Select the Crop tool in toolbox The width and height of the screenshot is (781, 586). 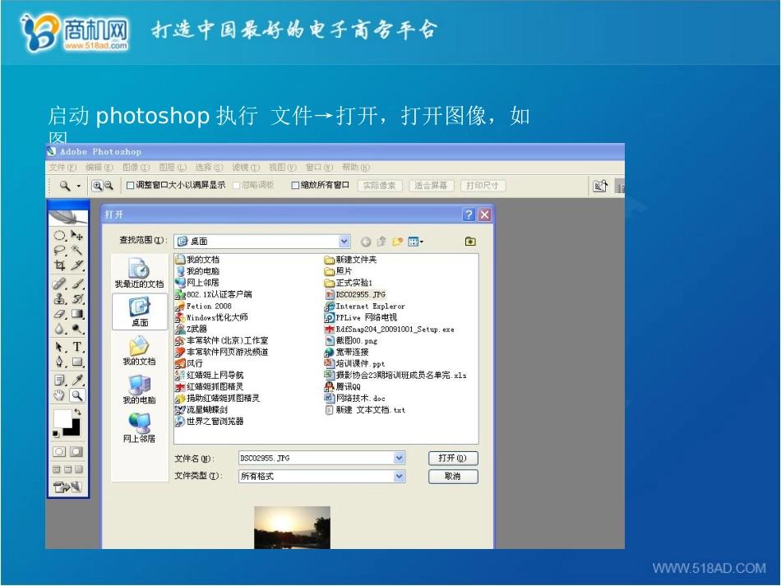[x=60, y=265]
